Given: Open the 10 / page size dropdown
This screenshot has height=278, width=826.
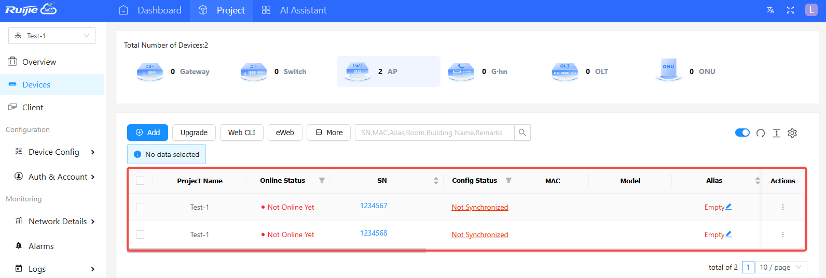Looking at the screenshot, I should 781,267.
